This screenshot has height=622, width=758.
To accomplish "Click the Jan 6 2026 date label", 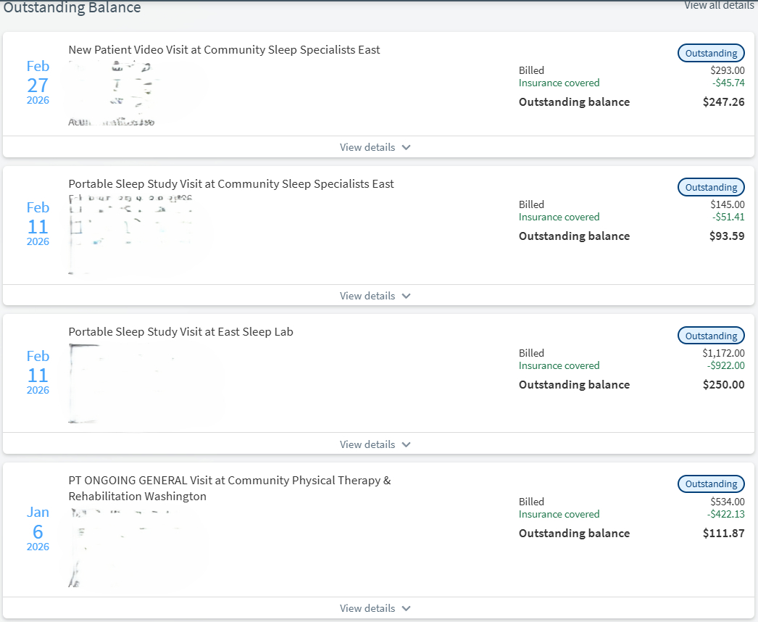I will [x=38, y=529].
